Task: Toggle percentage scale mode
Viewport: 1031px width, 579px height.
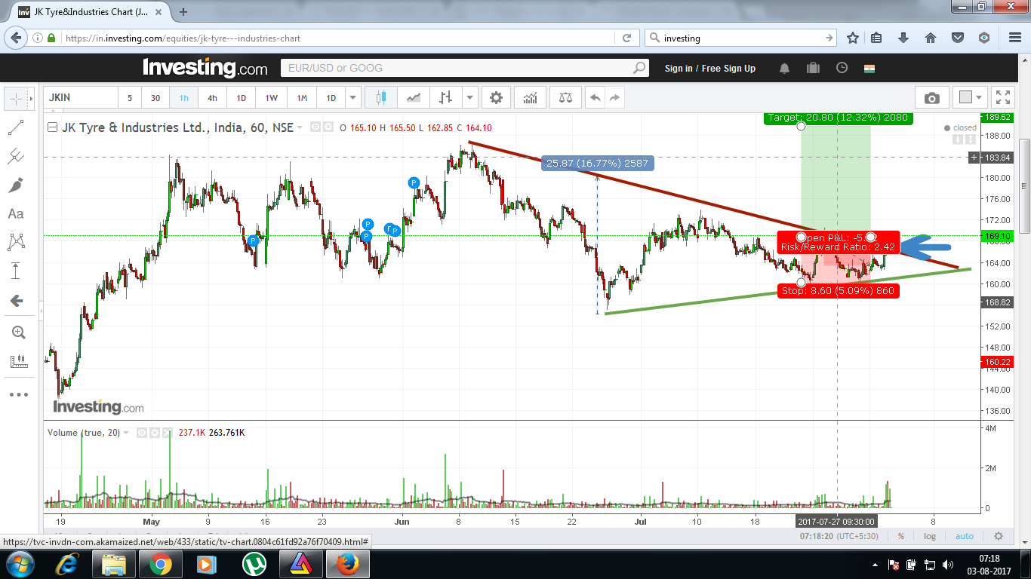Action: pos(901,536)
